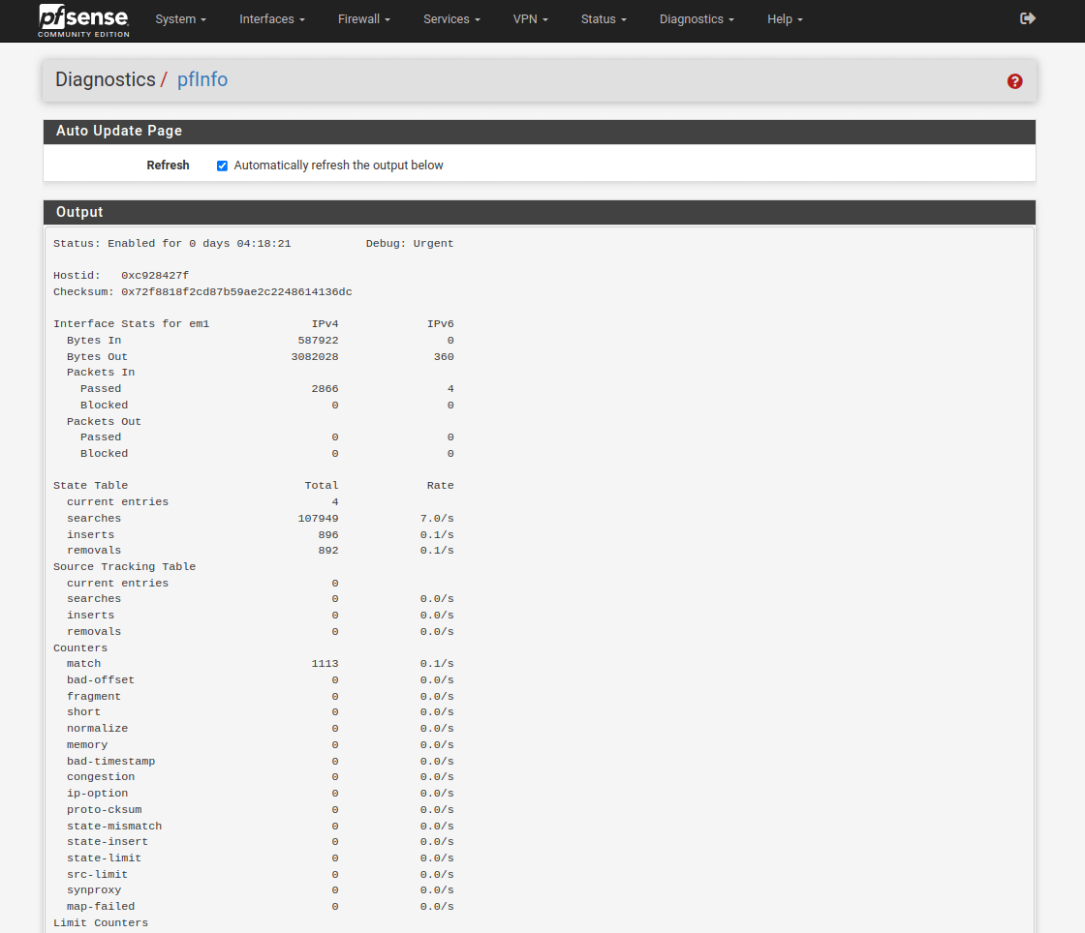Image resolution: width=1085 pixels, height=933 pixels.
Task: Open the Services menu
Action: (451, 19)
